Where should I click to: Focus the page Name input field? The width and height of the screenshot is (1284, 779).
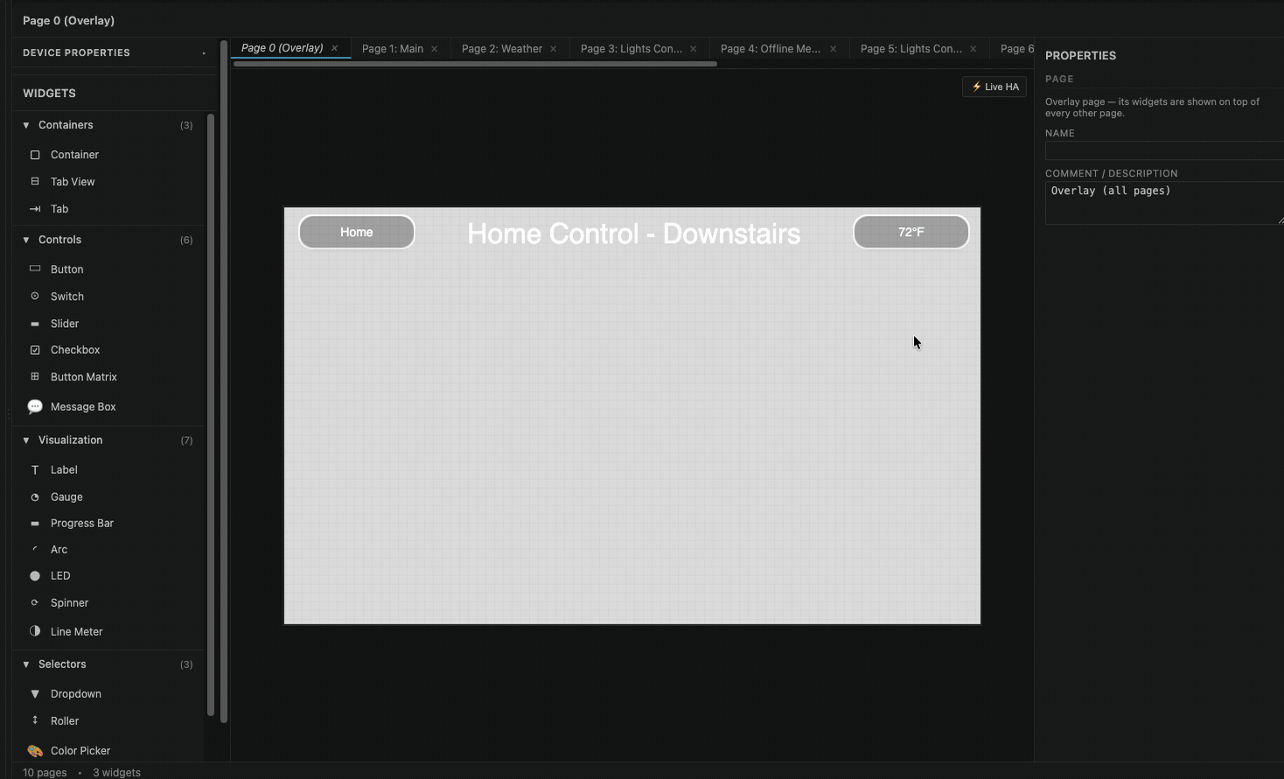(x=1164, y=150)
